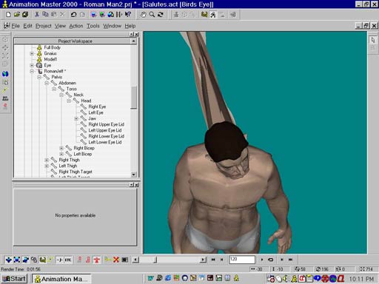Select Left Upper Eye Lid bone
The image size is (379, 284).
(x=105, y=130)
